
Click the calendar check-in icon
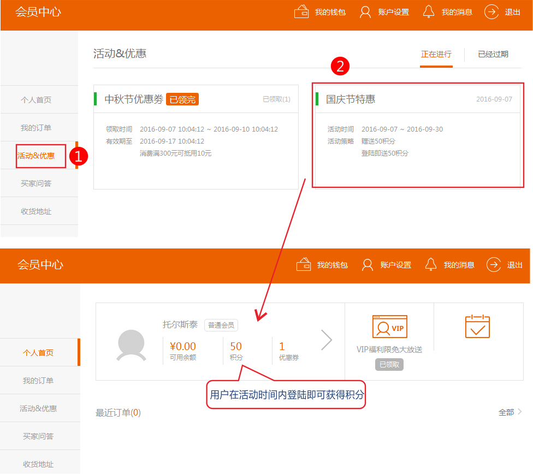(x=477, y=327)
